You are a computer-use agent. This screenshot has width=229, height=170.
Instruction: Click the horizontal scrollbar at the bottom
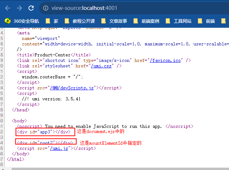(120, 169)
